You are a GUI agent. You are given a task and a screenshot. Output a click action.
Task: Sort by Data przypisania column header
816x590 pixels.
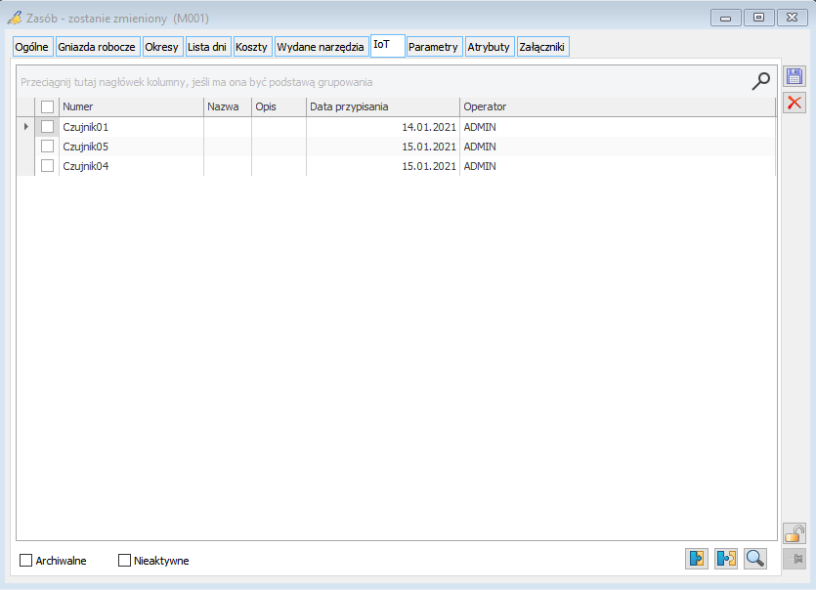383,106
